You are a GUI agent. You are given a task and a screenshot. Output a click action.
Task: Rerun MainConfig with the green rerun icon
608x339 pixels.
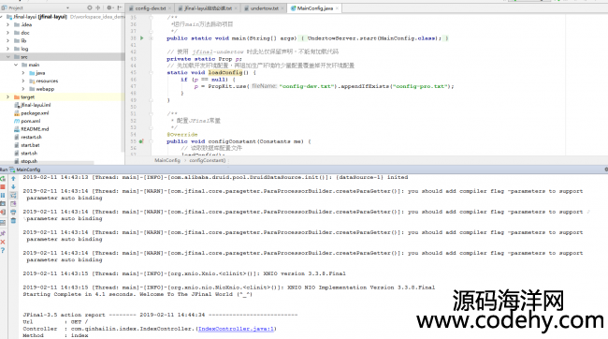(3, 179)
